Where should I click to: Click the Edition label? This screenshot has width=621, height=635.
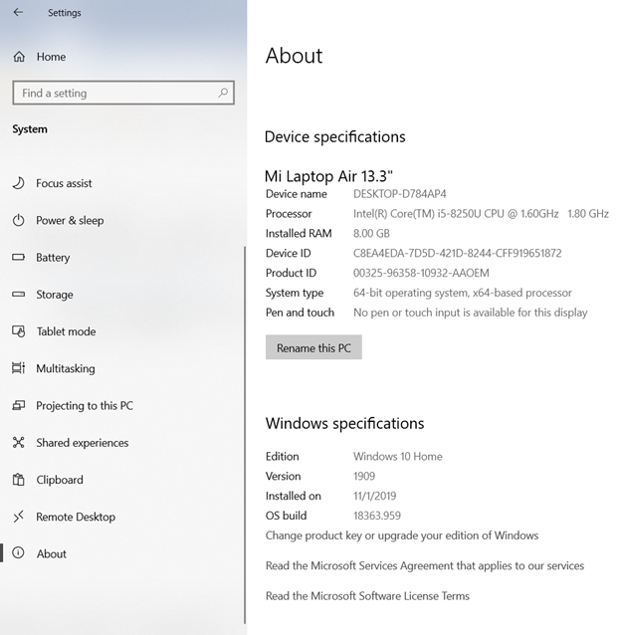click(x=283, y=457)
